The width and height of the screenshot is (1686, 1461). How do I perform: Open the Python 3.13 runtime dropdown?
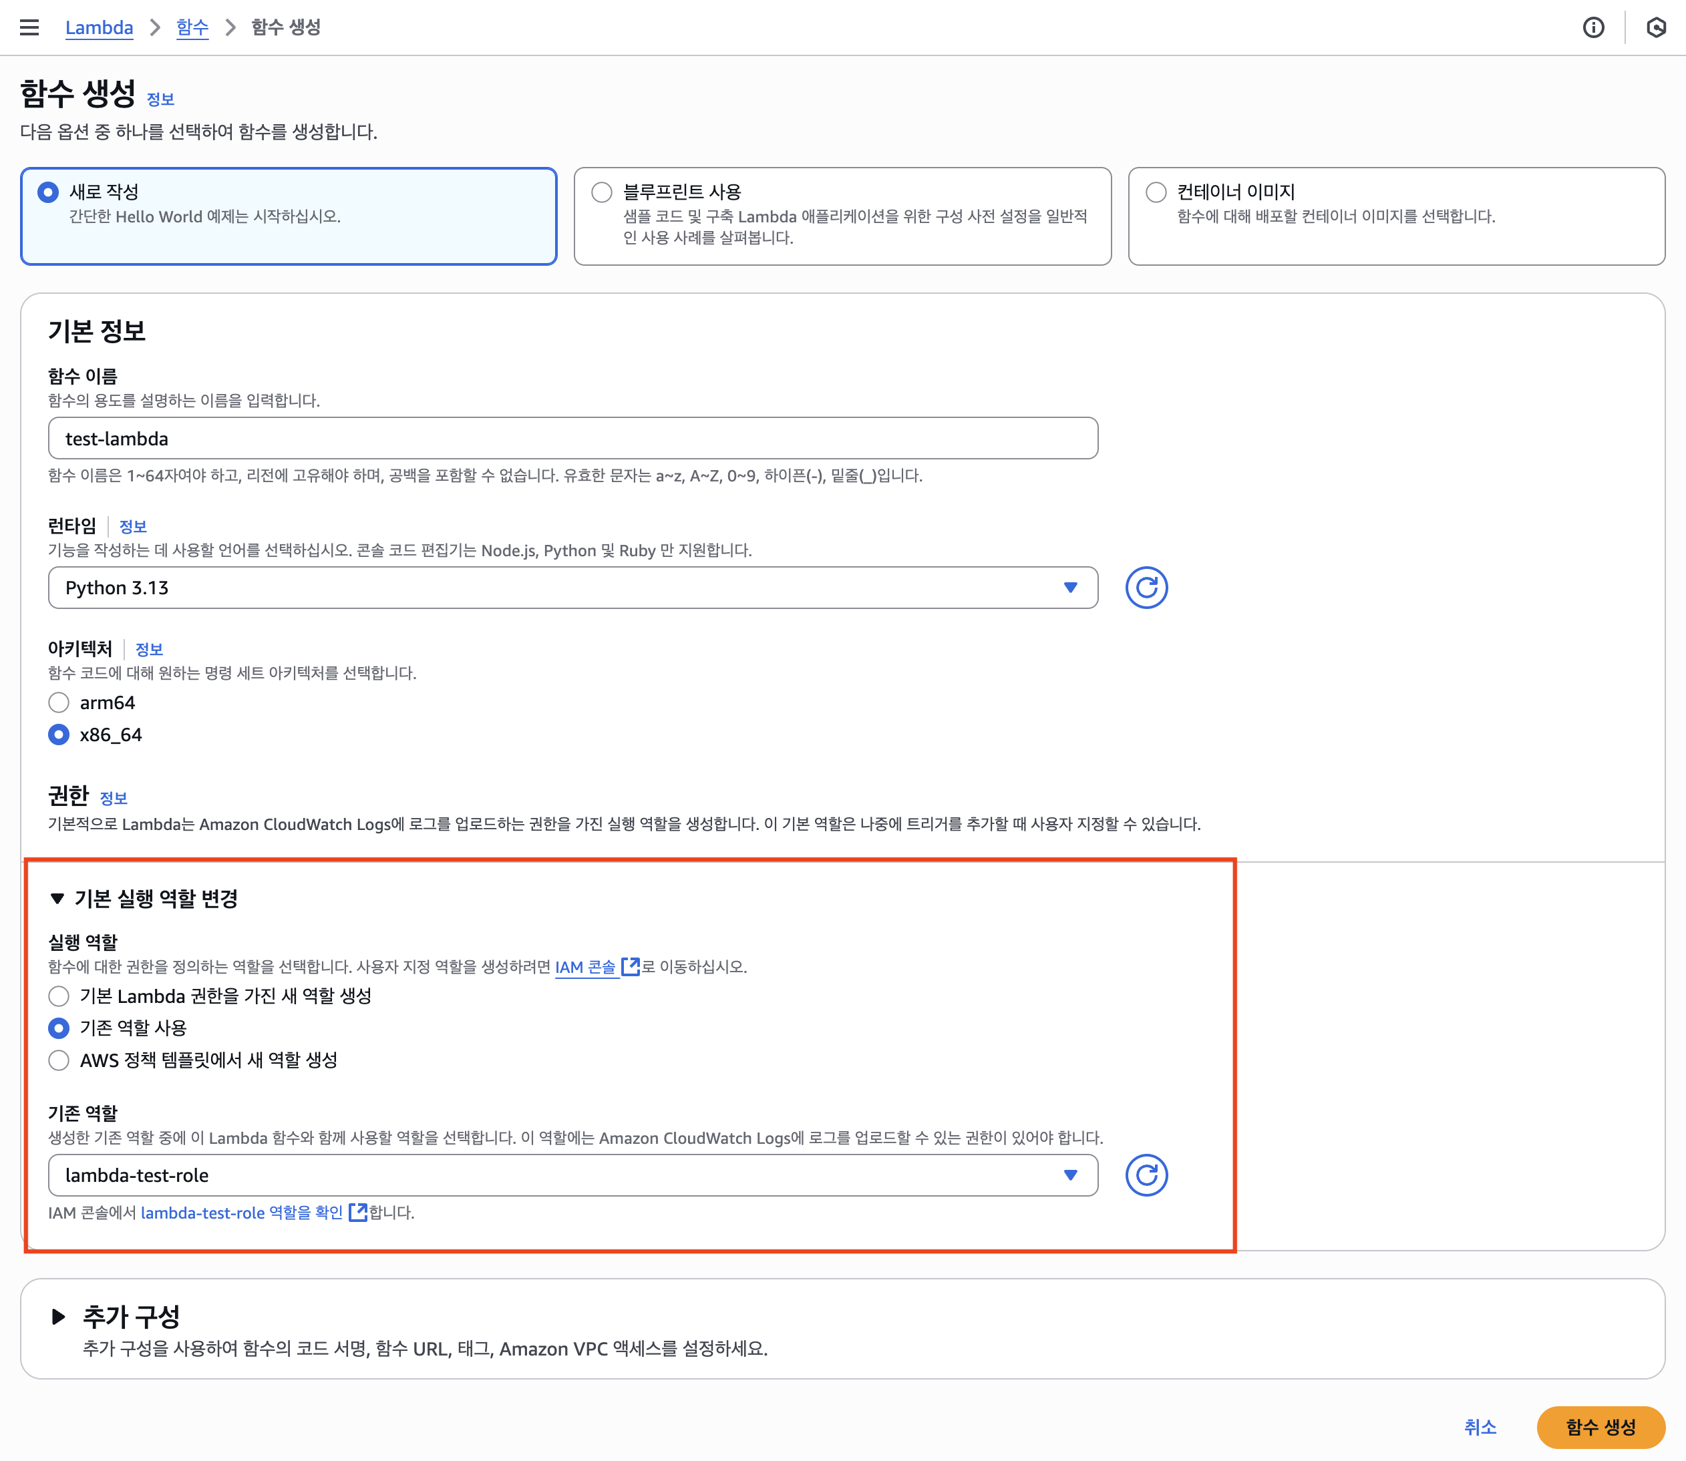click(572, 588)
